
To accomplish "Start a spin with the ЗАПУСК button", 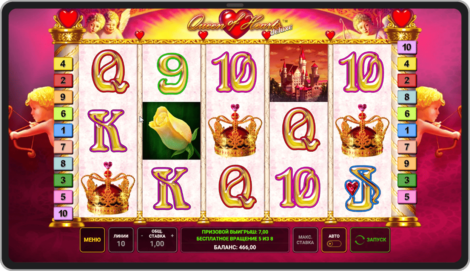I will [370, 240].
